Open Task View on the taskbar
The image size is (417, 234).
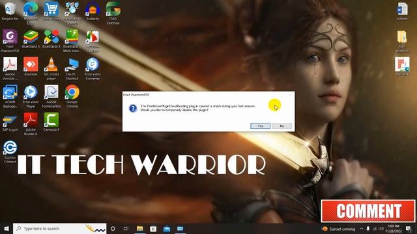coord(126,228)
